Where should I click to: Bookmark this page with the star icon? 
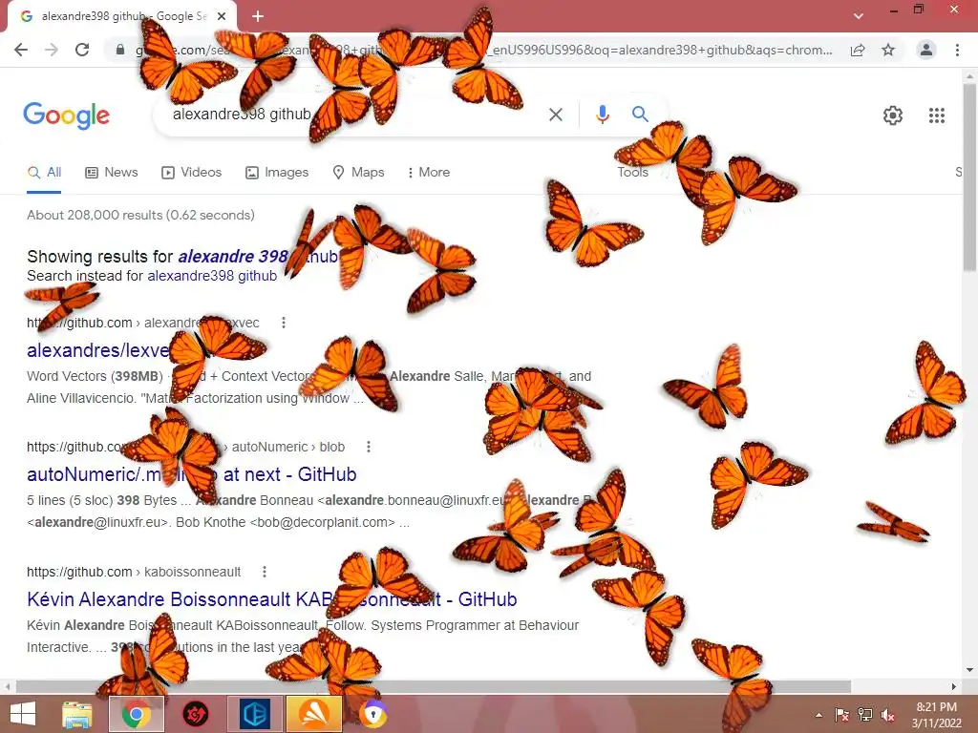(x=888, y=50)
